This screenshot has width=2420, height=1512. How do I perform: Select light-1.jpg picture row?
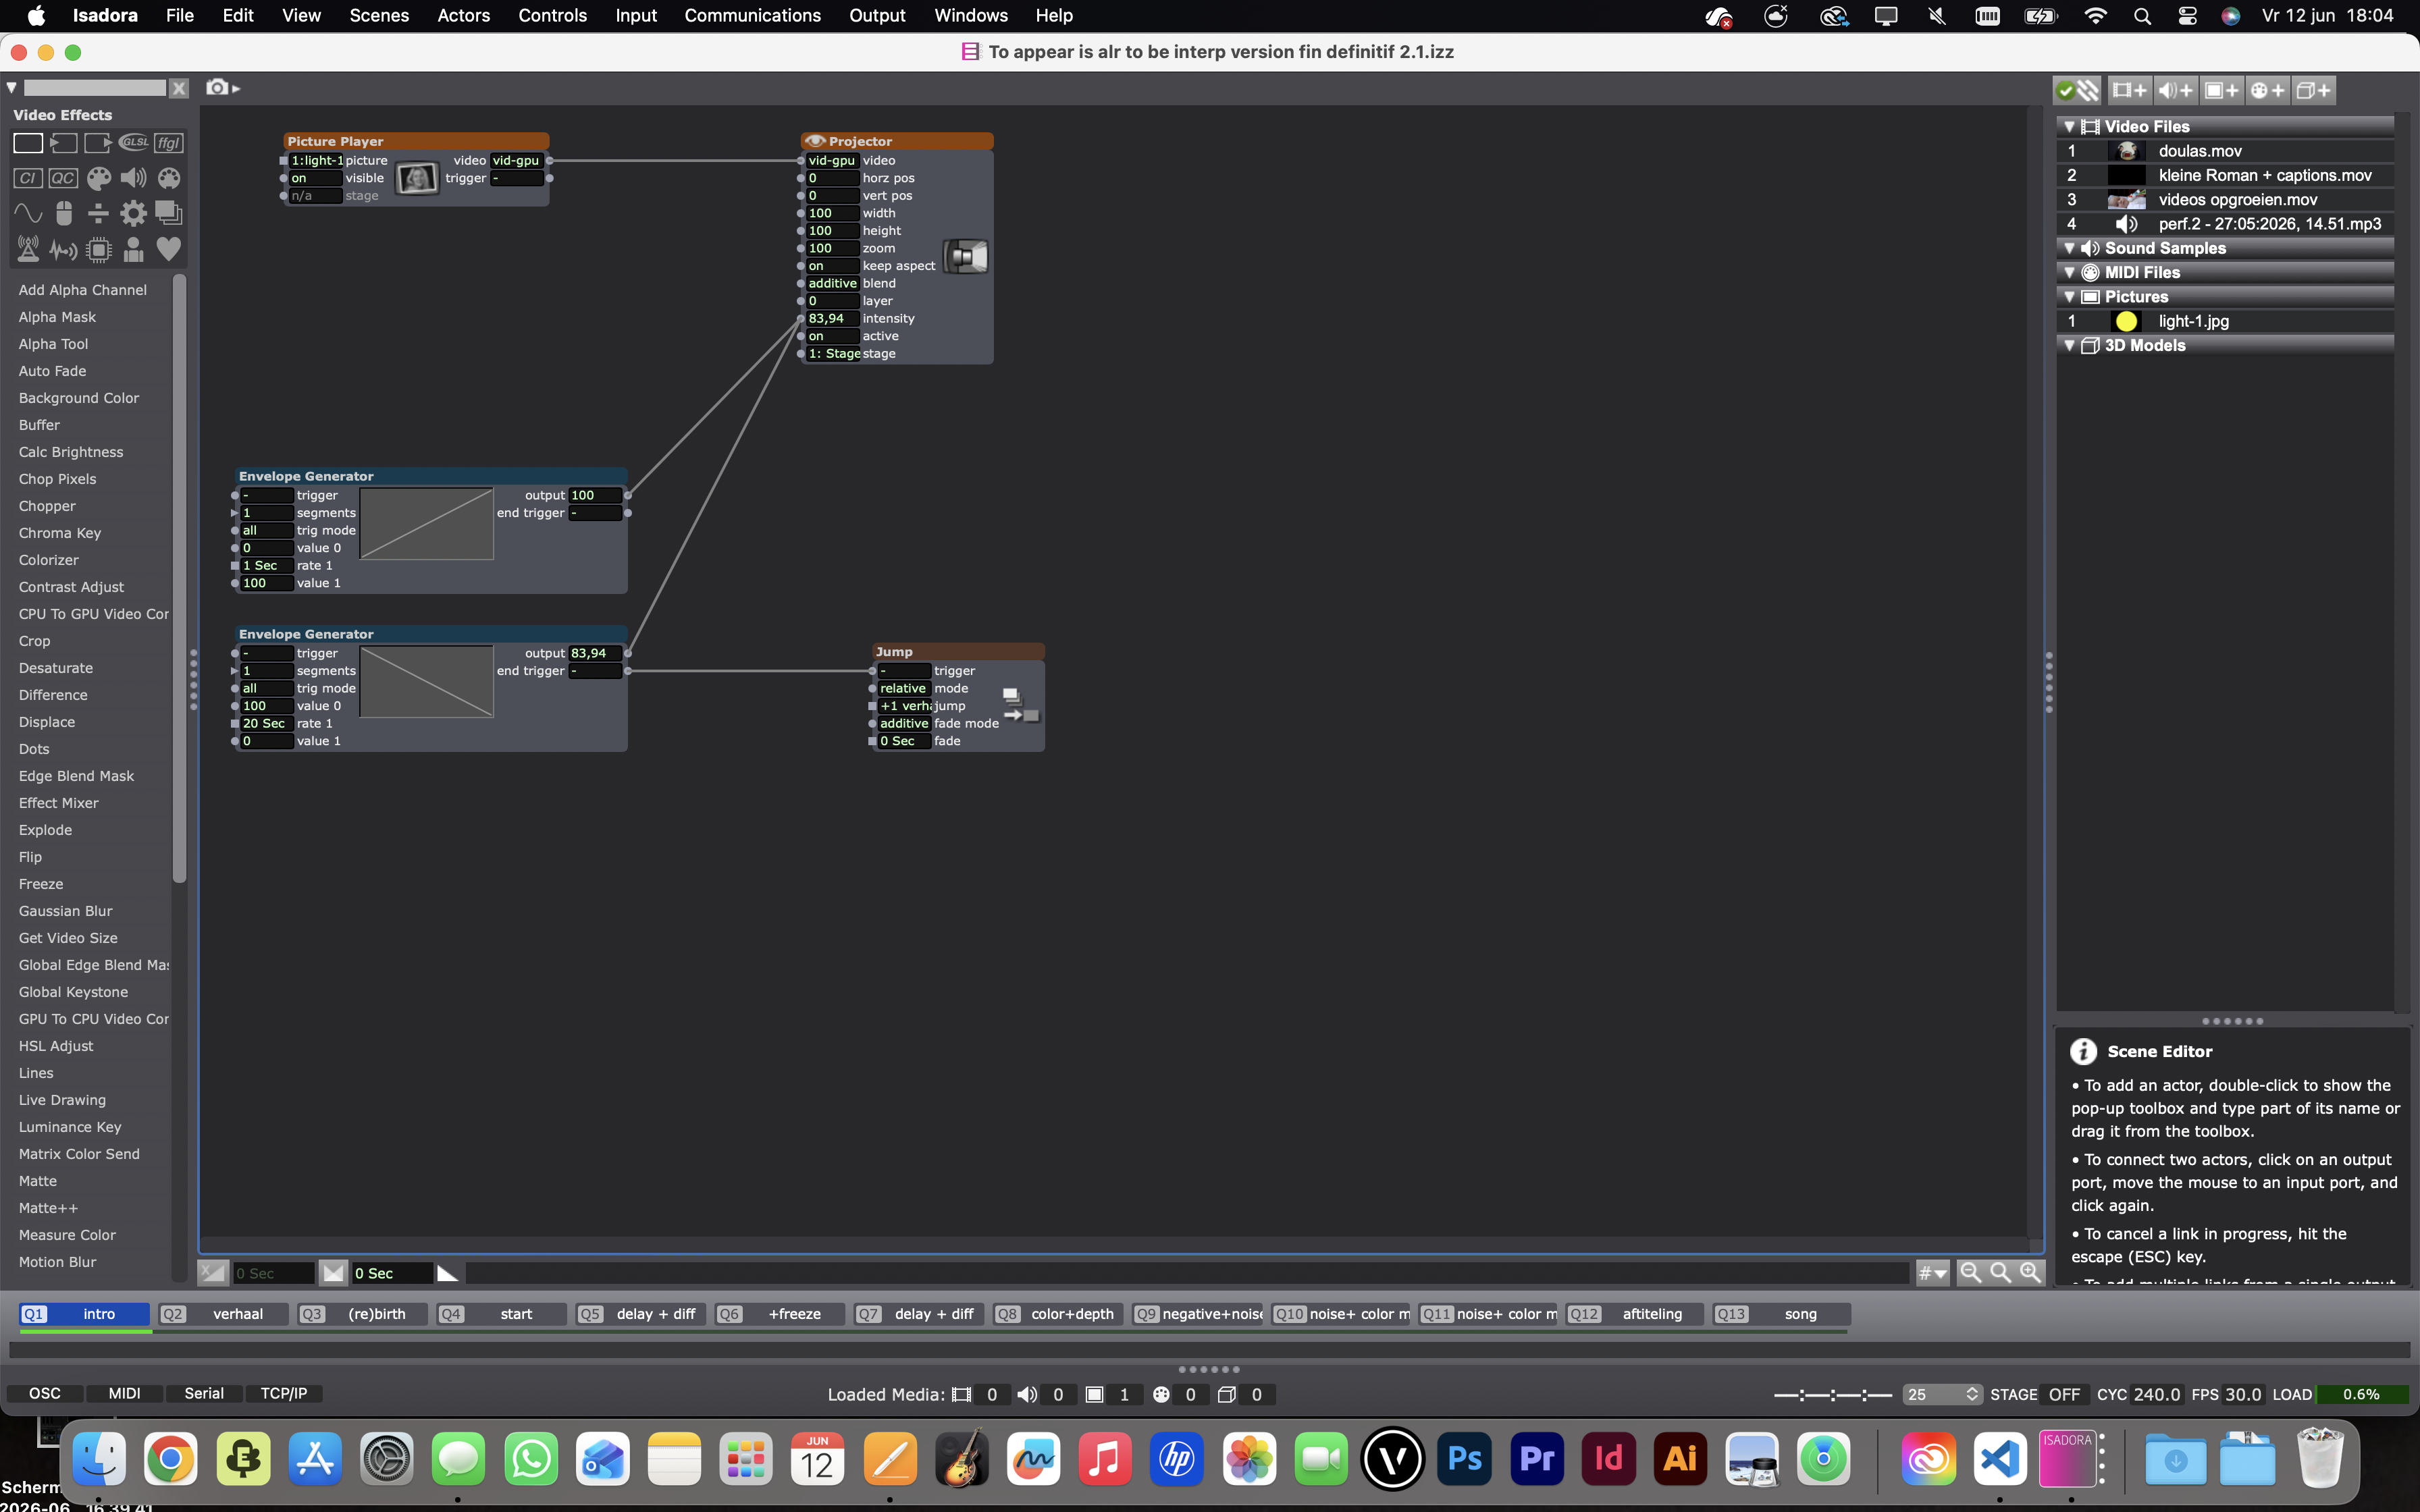coord(2225,321)
